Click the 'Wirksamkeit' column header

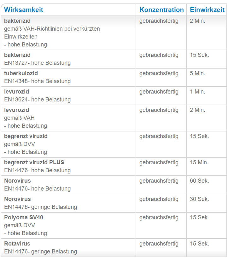click(x=24, y=10)
